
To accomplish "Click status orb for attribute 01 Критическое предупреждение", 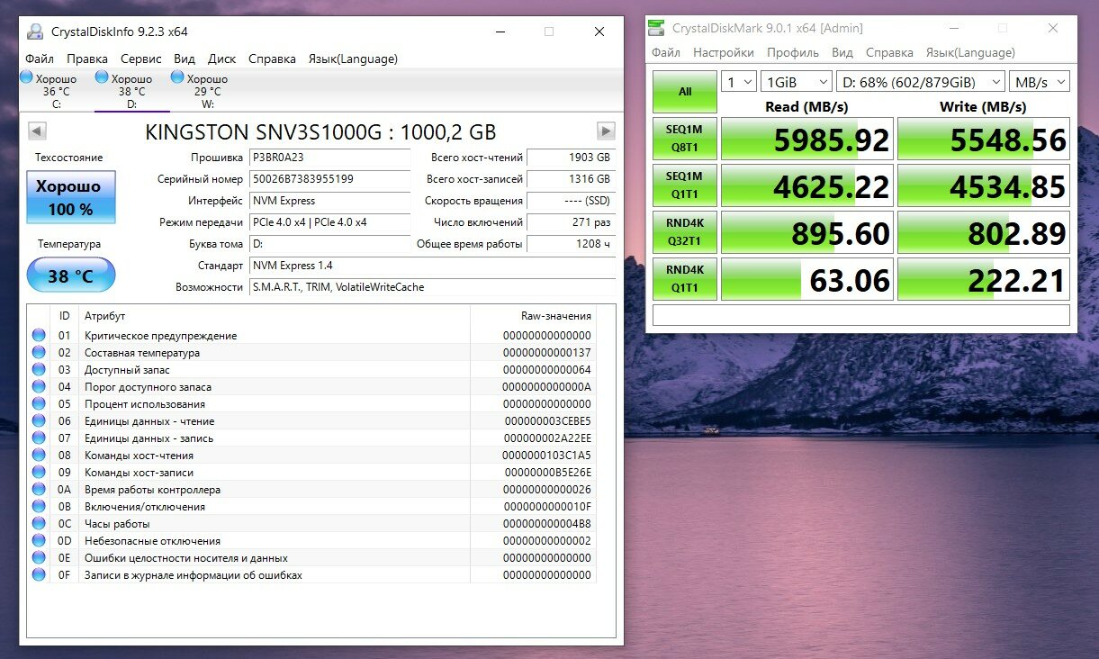I will (x=39, y=336).
